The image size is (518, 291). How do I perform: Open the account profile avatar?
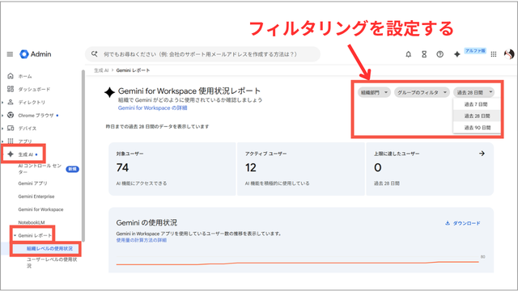[509, 54]
